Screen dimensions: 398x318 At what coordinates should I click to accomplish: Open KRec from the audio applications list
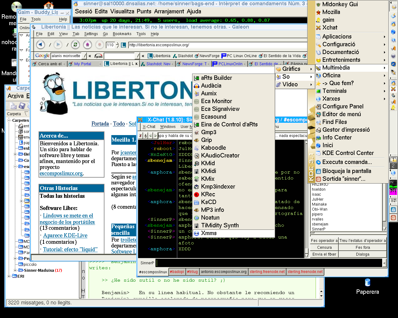(233, 194)
